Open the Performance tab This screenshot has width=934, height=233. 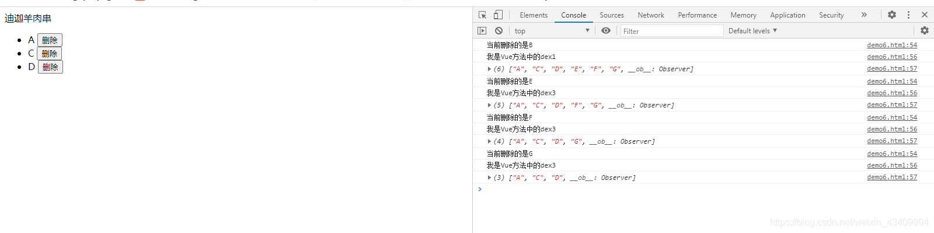[698, 15]
